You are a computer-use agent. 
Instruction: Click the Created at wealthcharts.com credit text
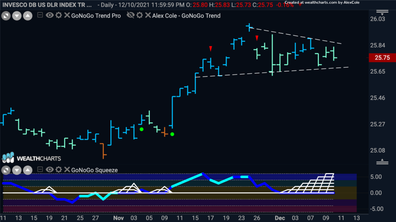(322, 3)
